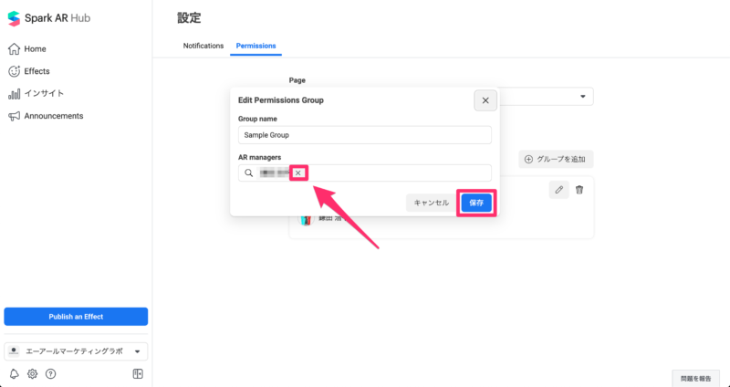
Task: Remove the AR manager with the X
Action: pos(298,173)
